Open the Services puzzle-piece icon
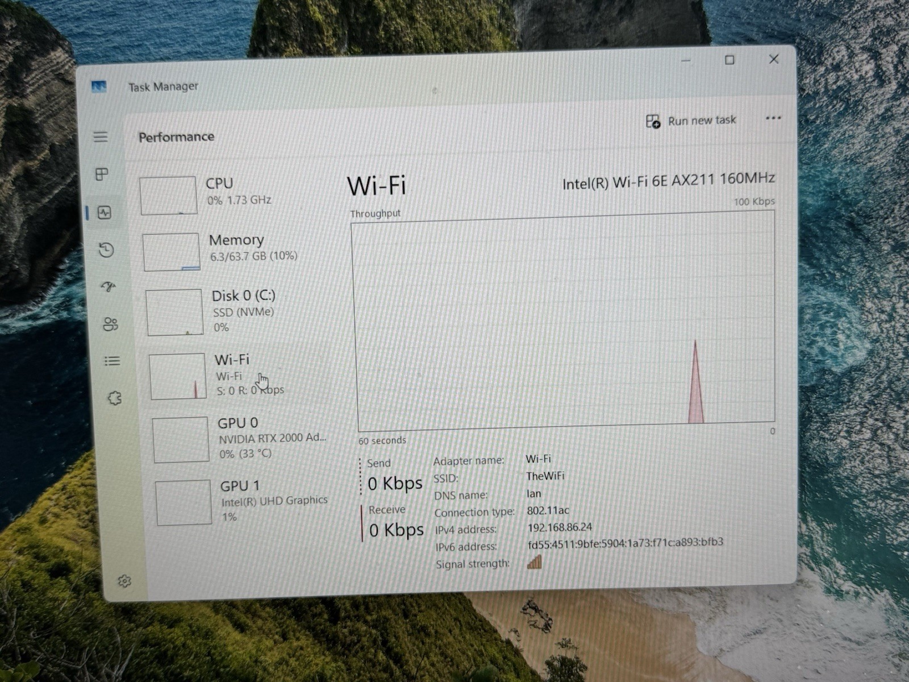The height and width of the screenshot is (682, 909). click(x=115, y=398)
